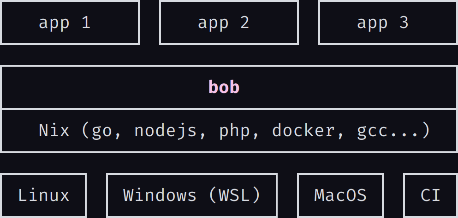Click the Windows (WSL) box
The height and width of the screenshot is (218, 458).
point(192,195)
